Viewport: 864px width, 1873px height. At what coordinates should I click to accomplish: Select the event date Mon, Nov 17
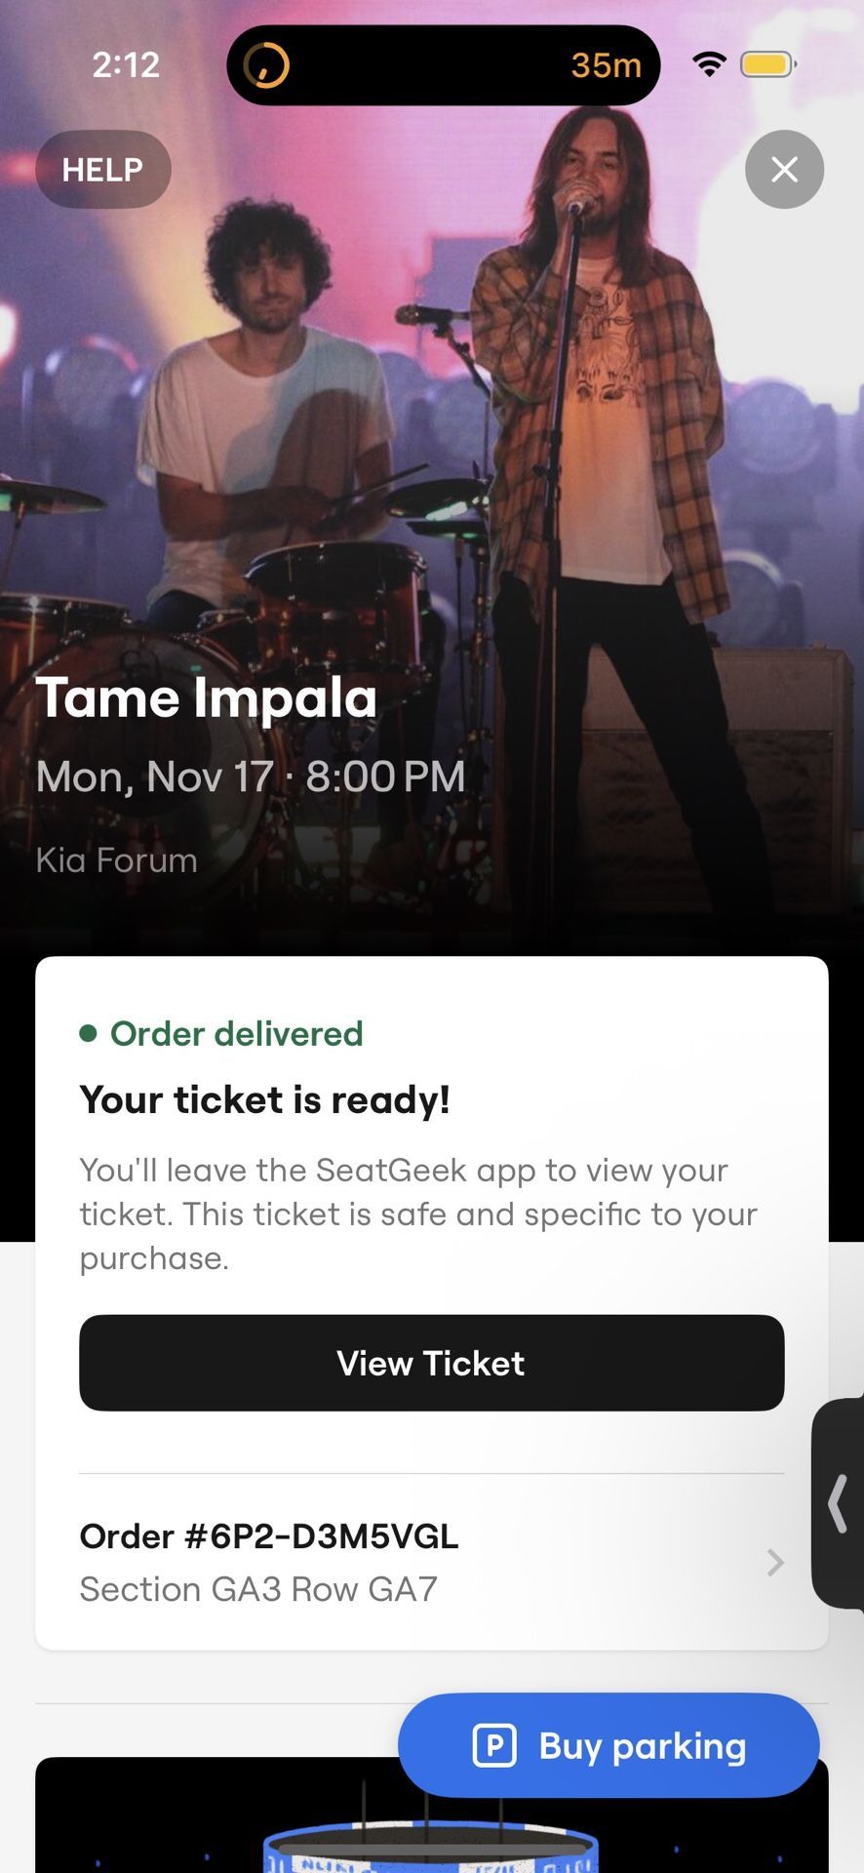[x=250, y=777]
